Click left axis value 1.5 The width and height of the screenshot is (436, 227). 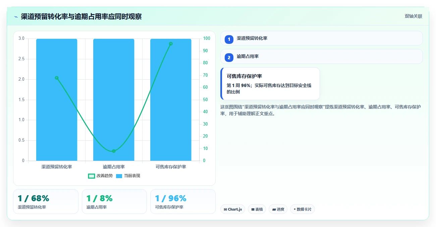(21, 100)
